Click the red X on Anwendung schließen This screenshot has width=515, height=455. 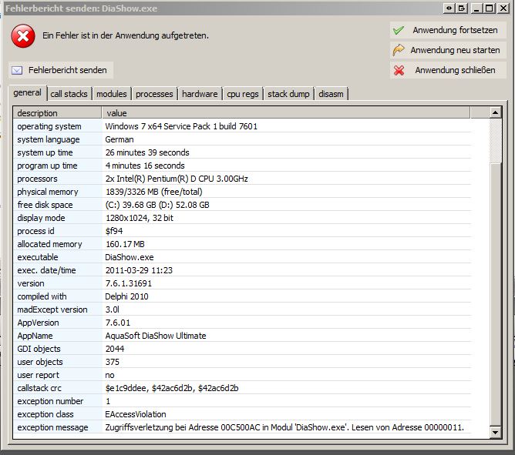399,70
